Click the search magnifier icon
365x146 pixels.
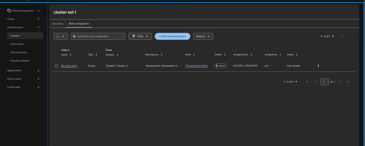74,36
